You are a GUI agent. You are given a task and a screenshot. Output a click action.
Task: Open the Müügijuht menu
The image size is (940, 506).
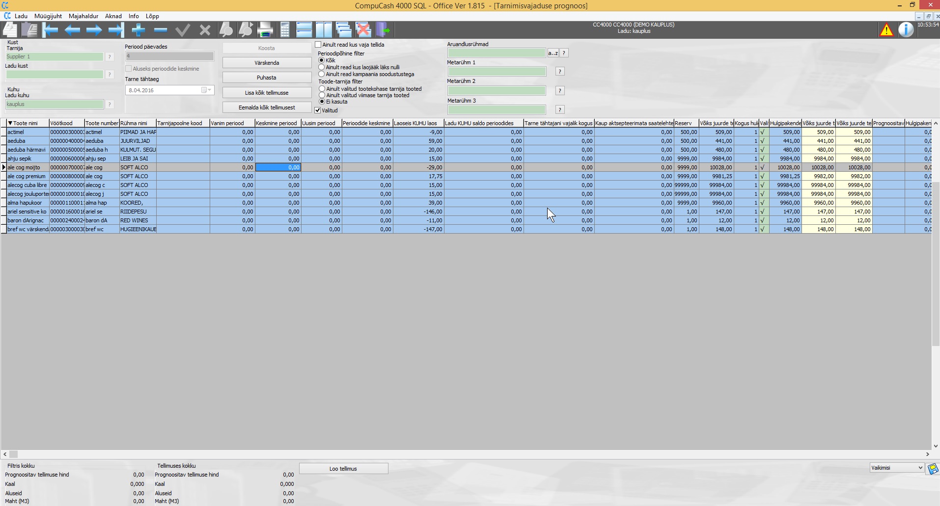(x=48, y=16)
